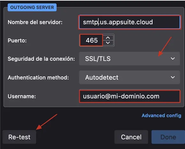Click the Authentication method label
Viewport: 185px width, 149px height.
(x=38, y=77)
